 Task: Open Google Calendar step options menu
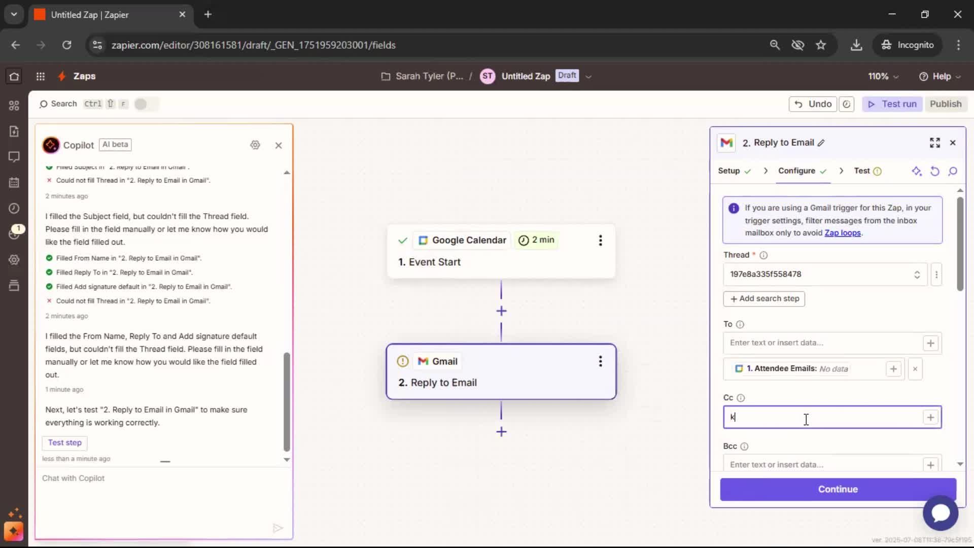[600, 241]
